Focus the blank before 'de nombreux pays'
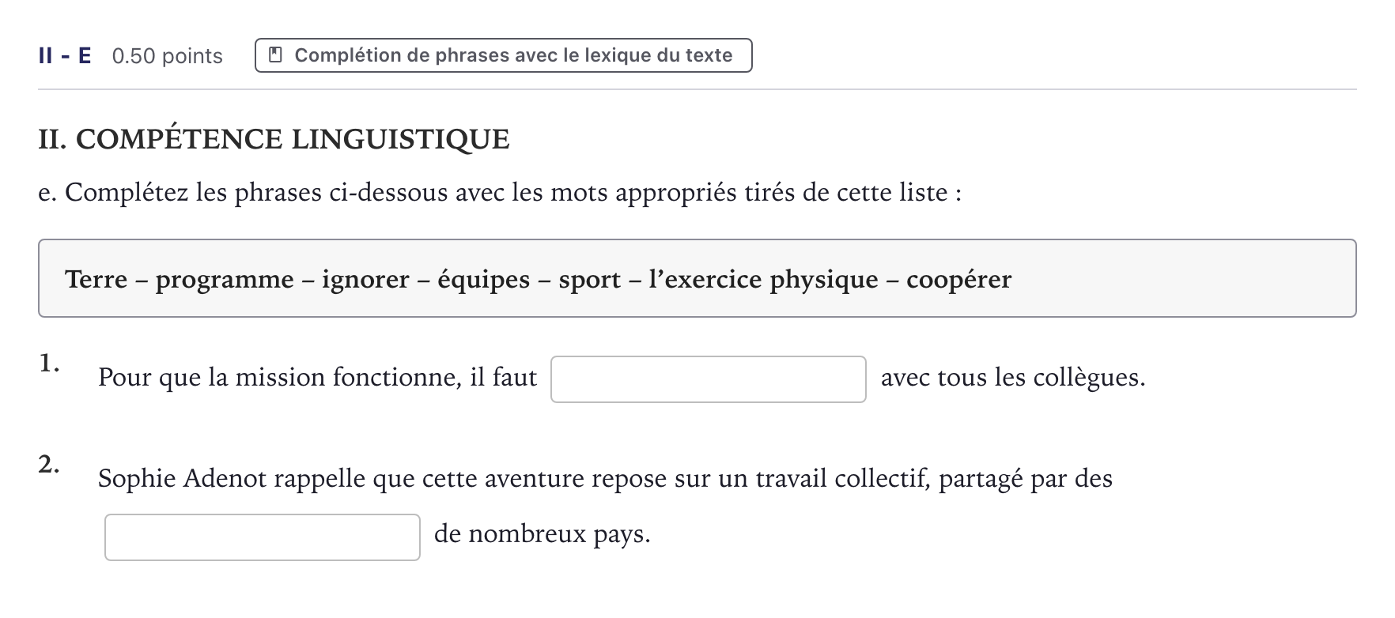 pos(263,537)
